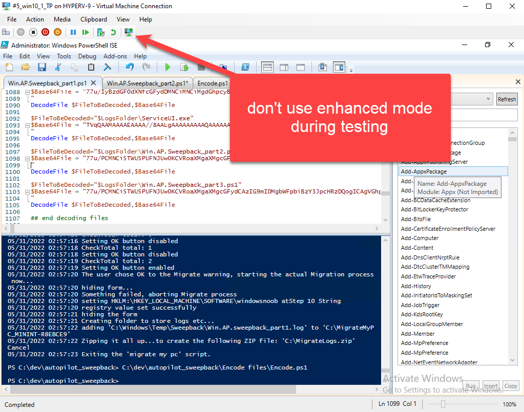524x412 pixels.
Task: Show script pane on the right
Action: tap(284, 67)
